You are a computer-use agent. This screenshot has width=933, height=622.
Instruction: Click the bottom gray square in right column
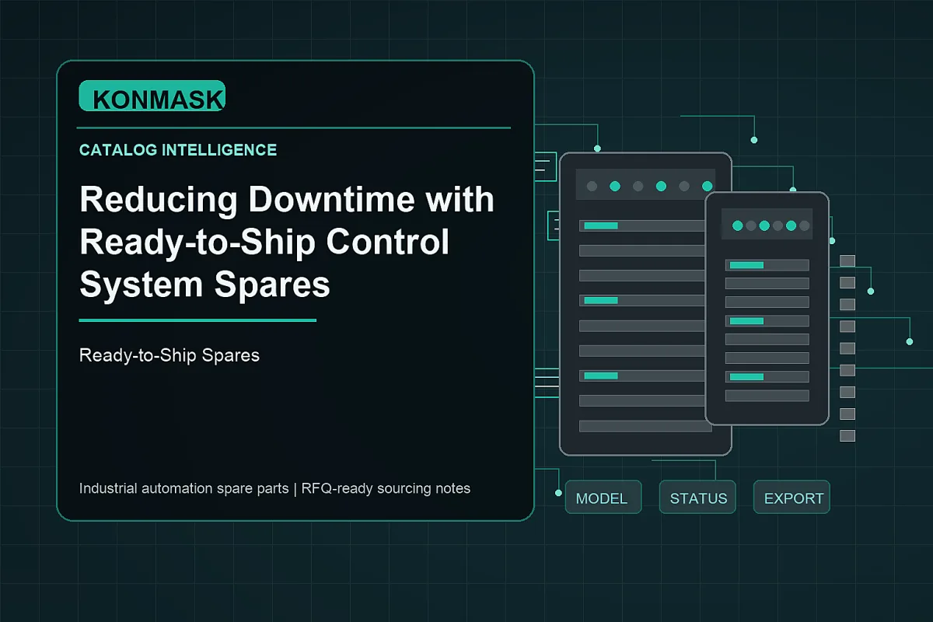pos(847,435)
